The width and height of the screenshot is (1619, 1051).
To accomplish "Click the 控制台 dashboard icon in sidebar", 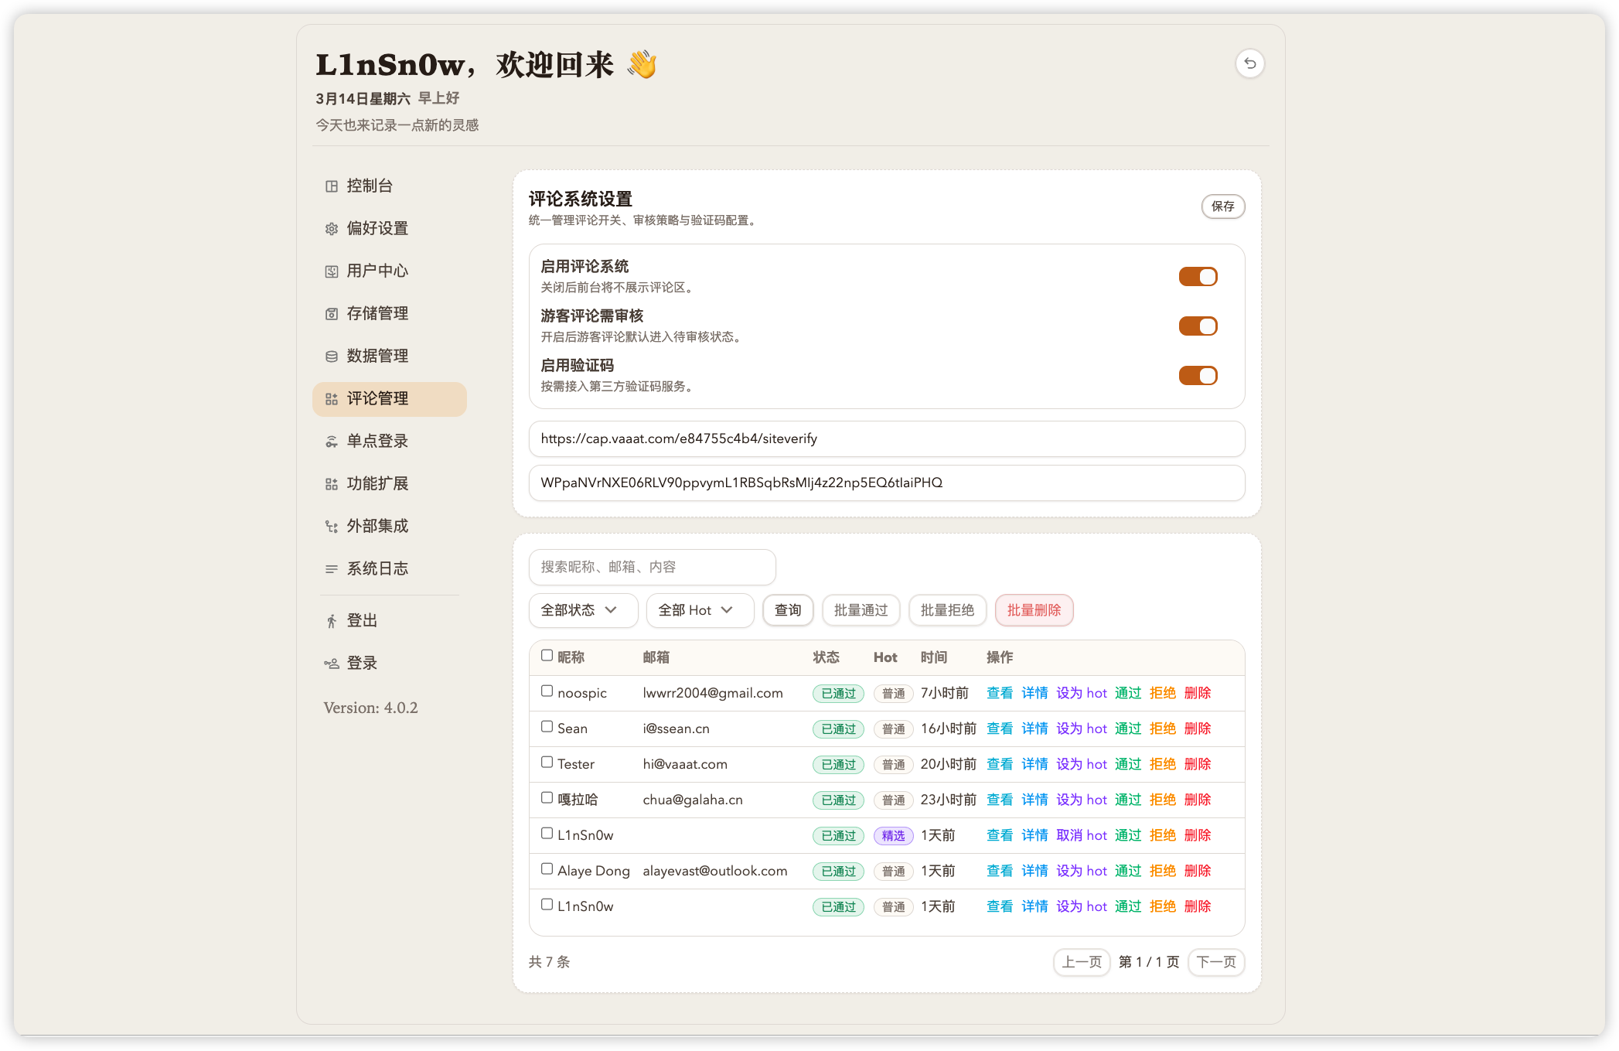I will [332, 186].
